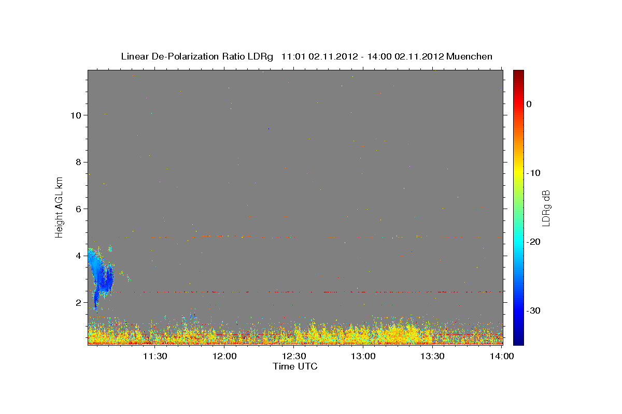Click the 'Muenchen' location label in title

tap(470, 56)
